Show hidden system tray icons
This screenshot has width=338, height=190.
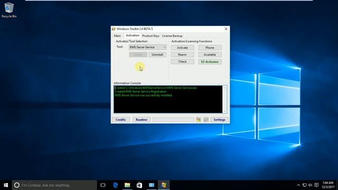tap(298, 185)
